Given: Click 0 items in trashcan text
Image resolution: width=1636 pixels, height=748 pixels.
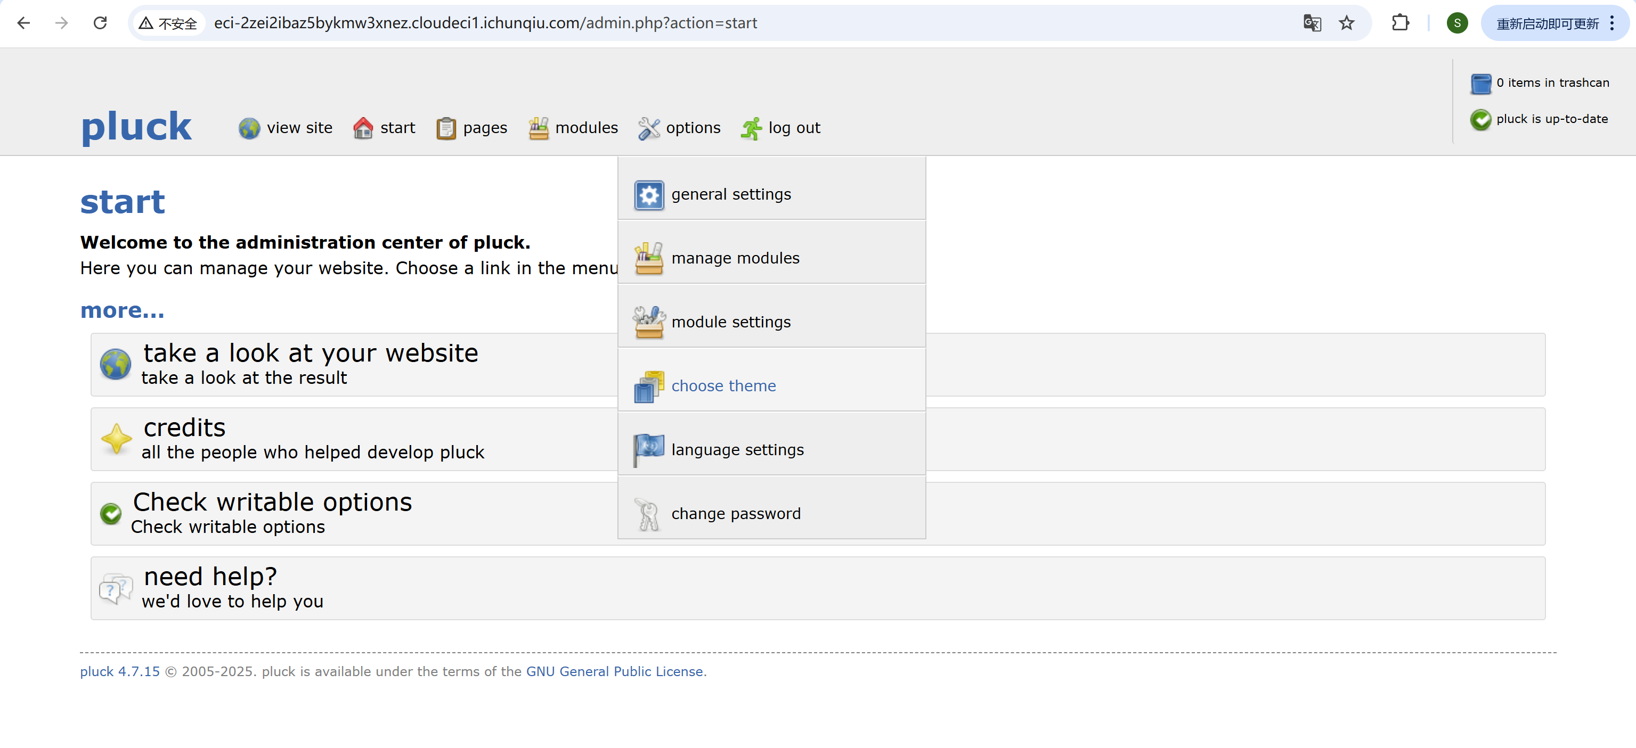Looking at the screenshot, I should point(1552,83).
